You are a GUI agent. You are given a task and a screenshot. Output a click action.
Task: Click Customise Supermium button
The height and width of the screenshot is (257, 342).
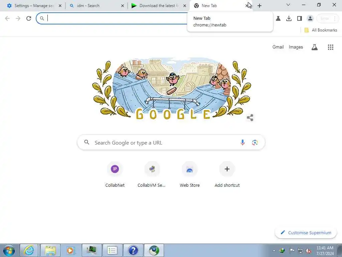tap(306, 233)
